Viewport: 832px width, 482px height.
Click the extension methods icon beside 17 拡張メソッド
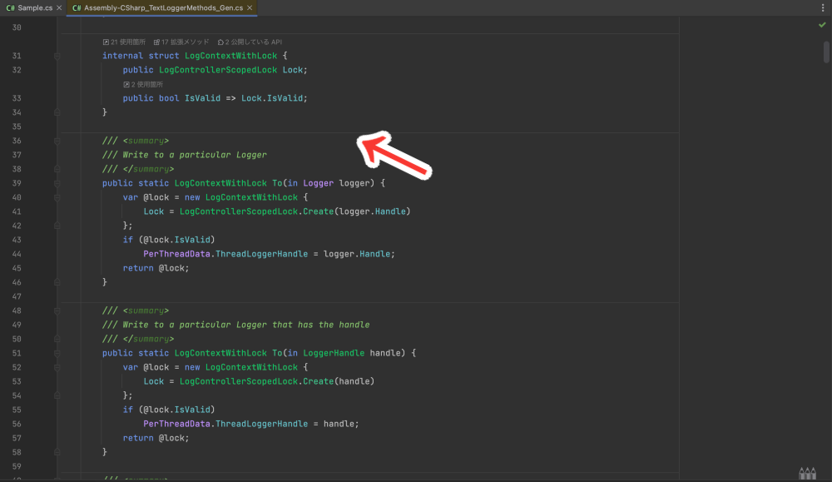(x=156, y=42)
